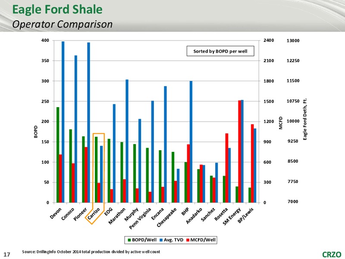
Task: Click Devon's tall blue TVD bar
Action: 63,122
